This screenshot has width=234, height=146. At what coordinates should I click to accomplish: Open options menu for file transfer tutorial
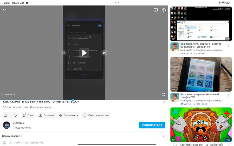229,45
